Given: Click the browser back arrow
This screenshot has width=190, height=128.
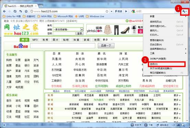Looking at the screenshot, I should click(4, 11).
